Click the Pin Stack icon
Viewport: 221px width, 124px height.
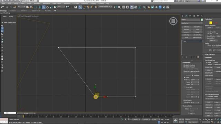tap(183, 57)
